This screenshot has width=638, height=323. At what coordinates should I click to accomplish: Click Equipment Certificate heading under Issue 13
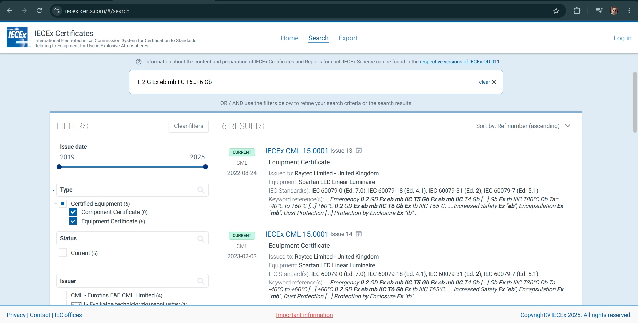(x=299, y=162)
